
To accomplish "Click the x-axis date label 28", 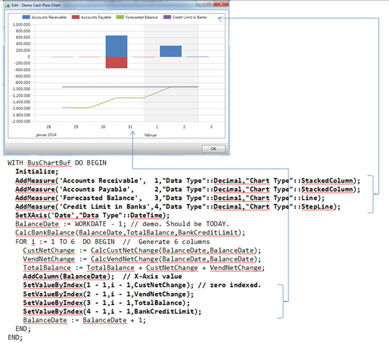I will pos(49,127).
